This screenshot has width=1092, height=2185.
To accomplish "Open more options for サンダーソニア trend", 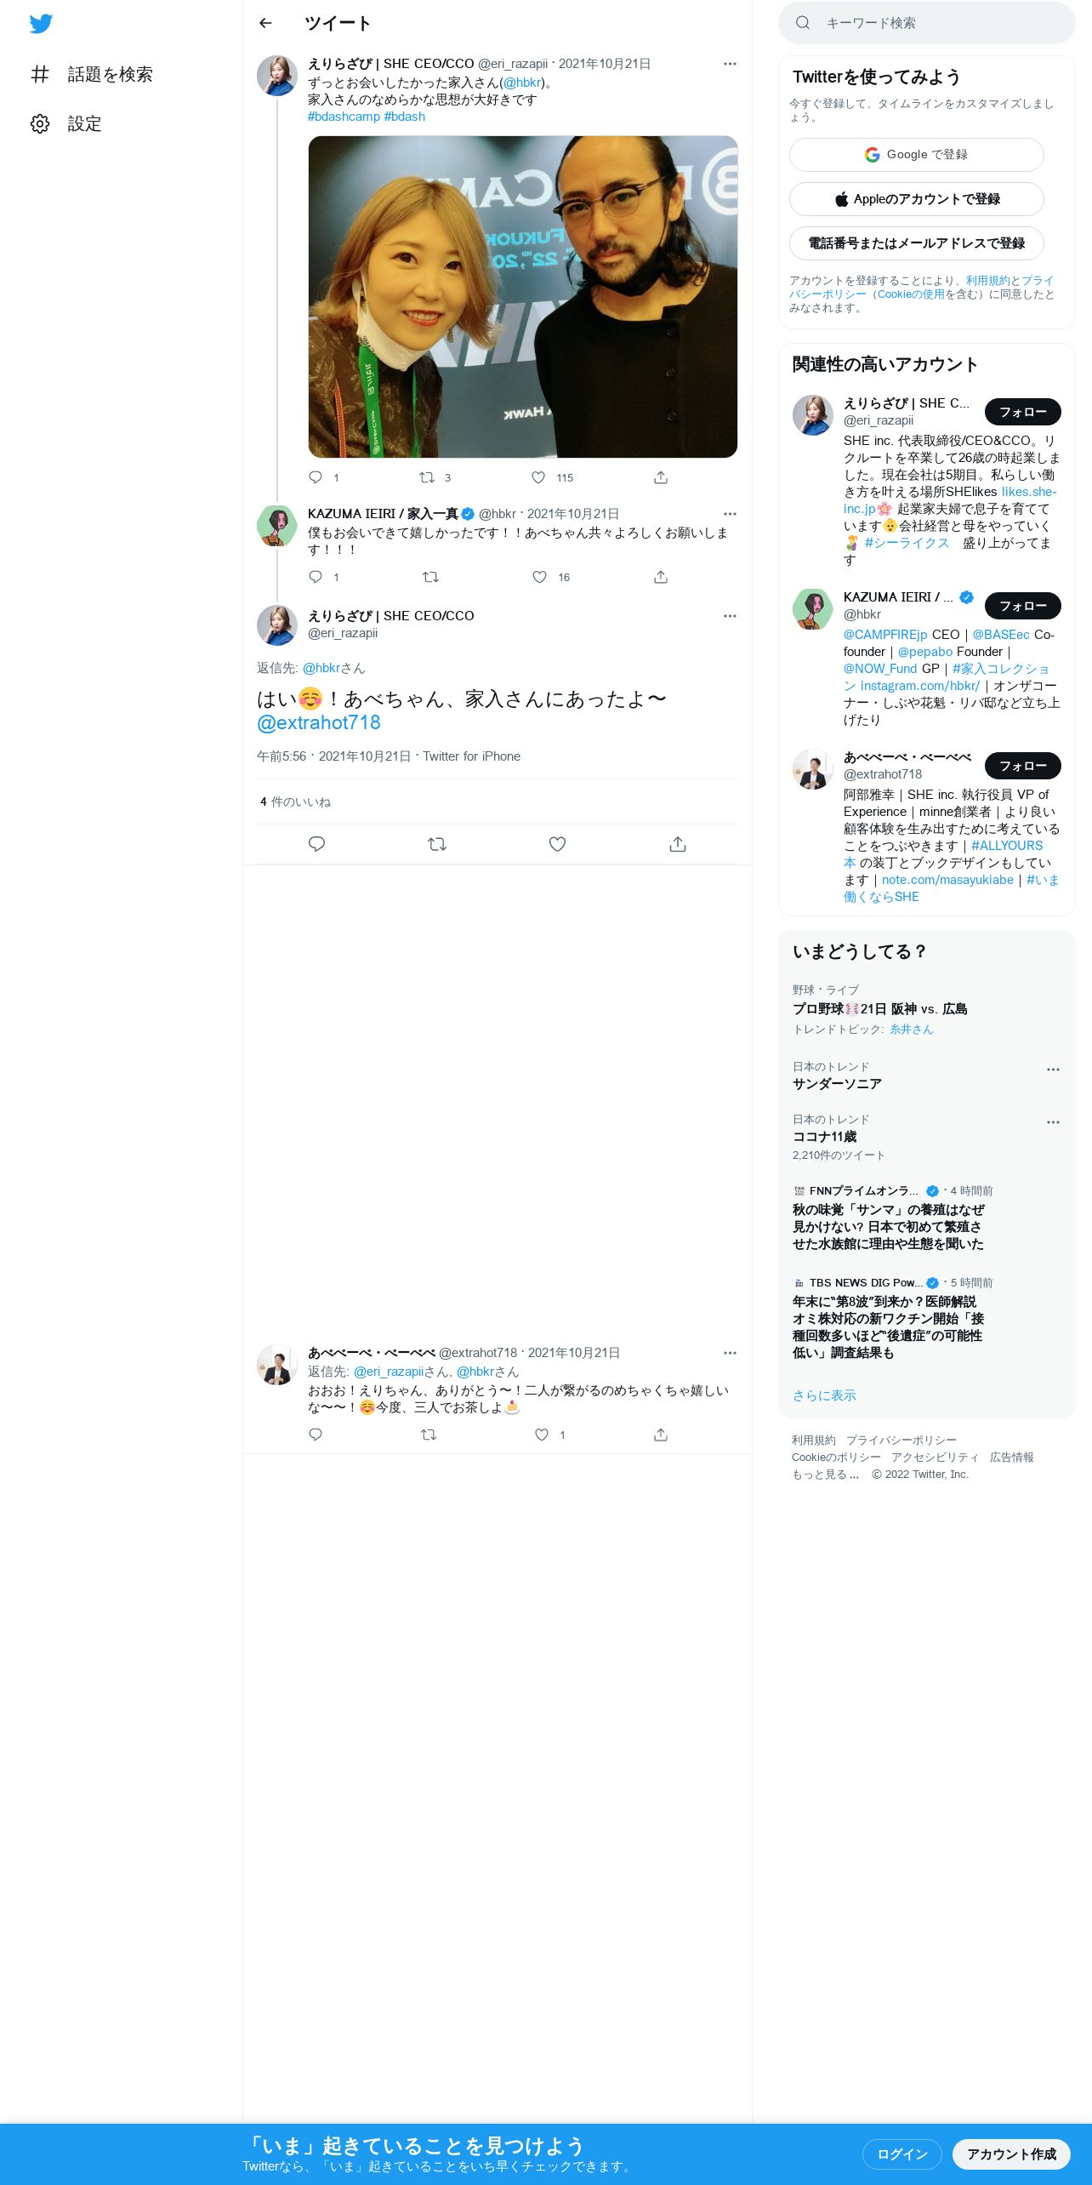I will click(x=1053, y=1070).
